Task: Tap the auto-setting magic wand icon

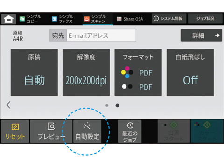Action: (87, 126)
